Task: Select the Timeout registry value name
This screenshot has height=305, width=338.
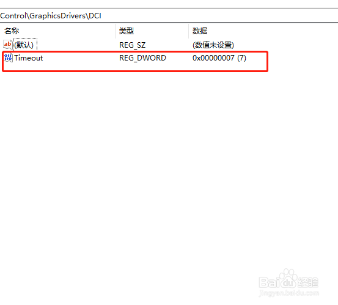Action: [29, 58]
